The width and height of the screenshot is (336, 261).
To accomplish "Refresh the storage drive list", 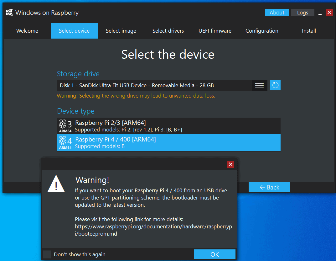I will [x=275, y=85].
